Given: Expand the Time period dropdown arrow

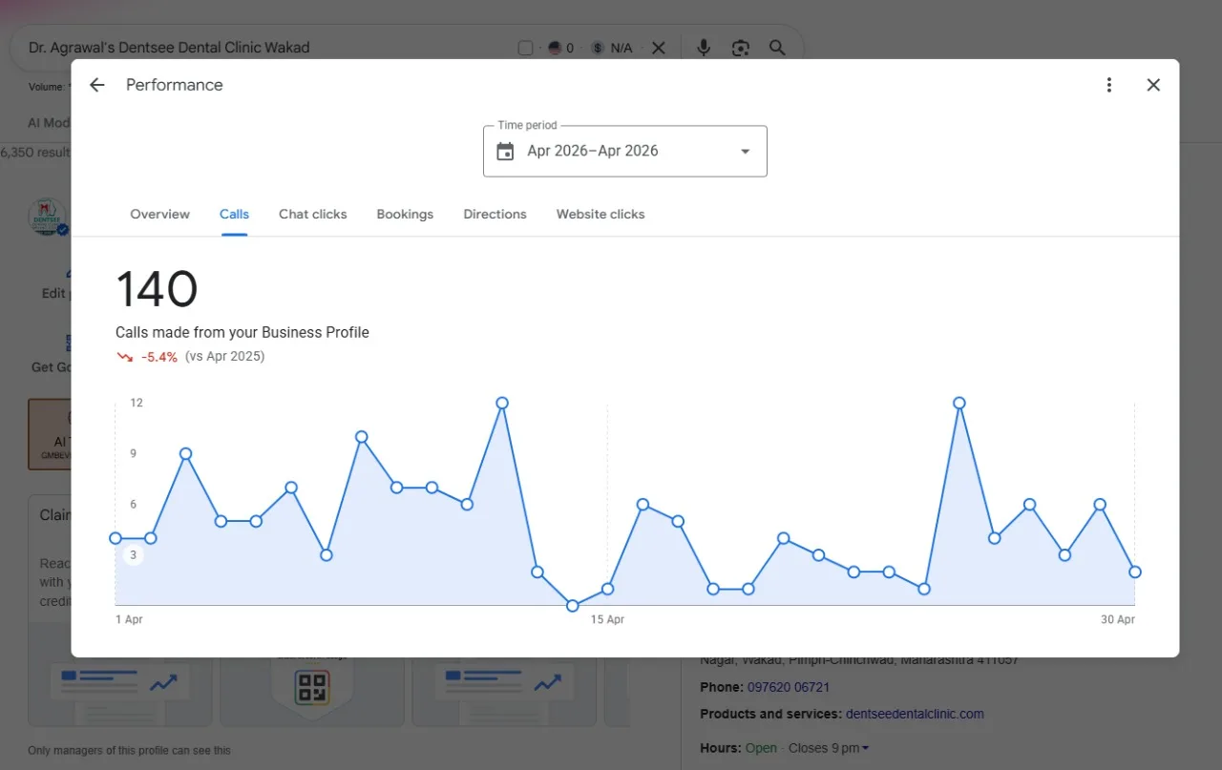Looking at the screenshot, I should [x=746, y=151].
